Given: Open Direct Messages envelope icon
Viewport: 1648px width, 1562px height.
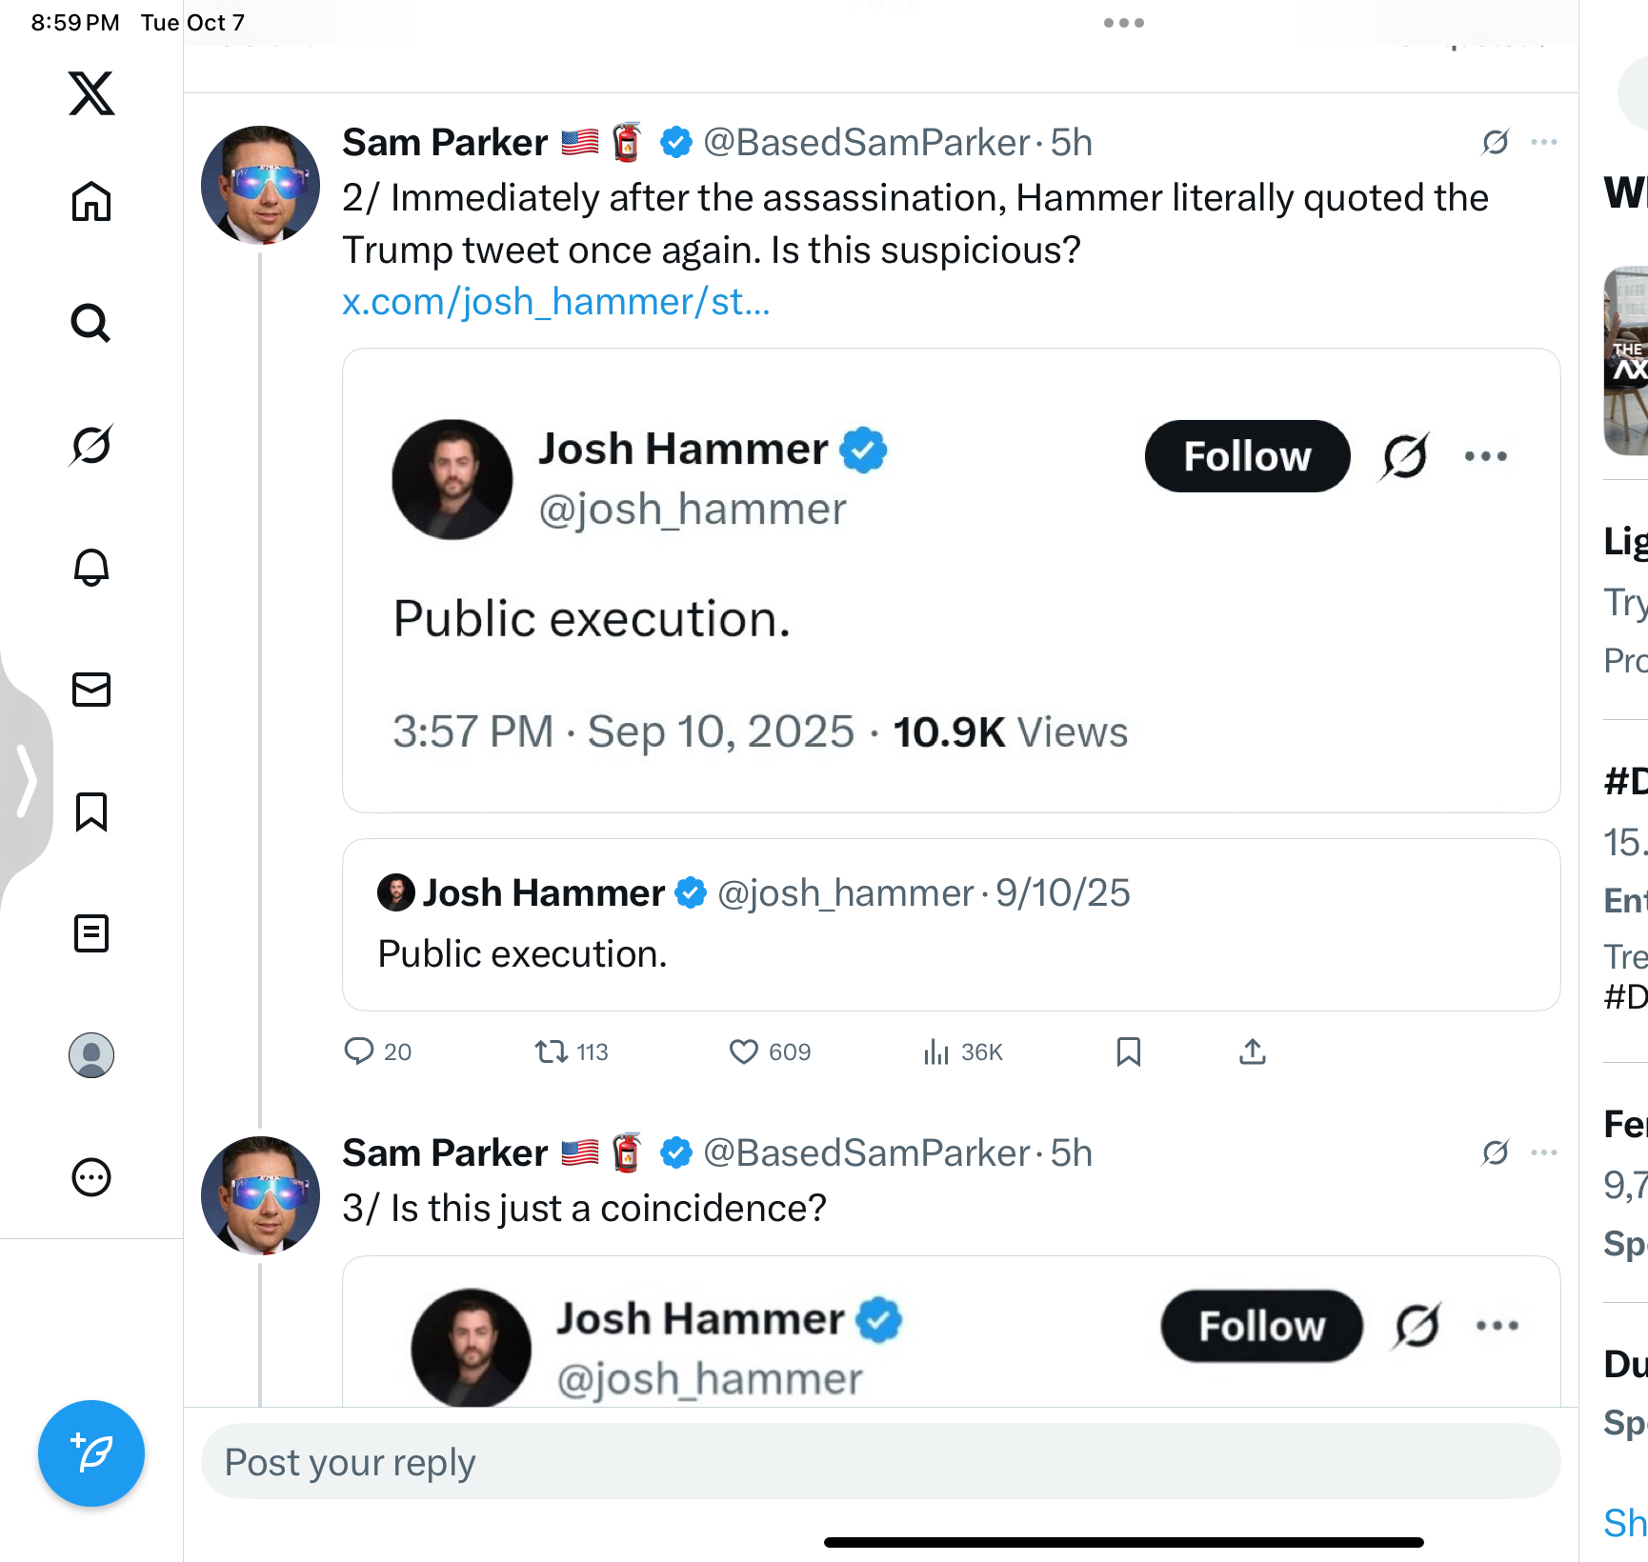Looking at the screenshot, I should (91, 690).
